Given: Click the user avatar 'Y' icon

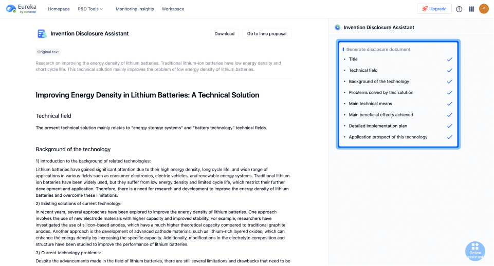Looking at the screenshot, I should pyautogui.click(x=484, y=9).
